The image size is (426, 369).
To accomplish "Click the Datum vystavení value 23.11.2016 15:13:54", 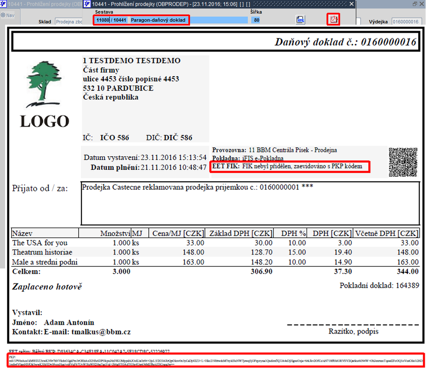I will 173,157.
